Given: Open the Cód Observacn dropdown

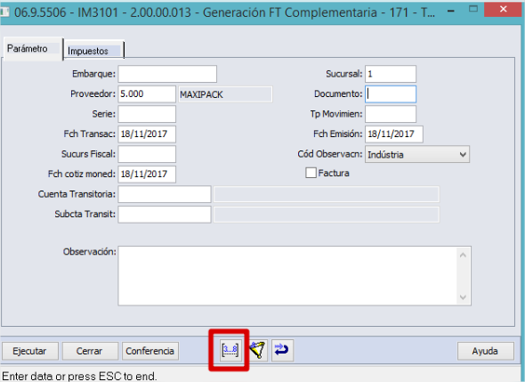Looking at the screenshot, I should pos(417,154).
